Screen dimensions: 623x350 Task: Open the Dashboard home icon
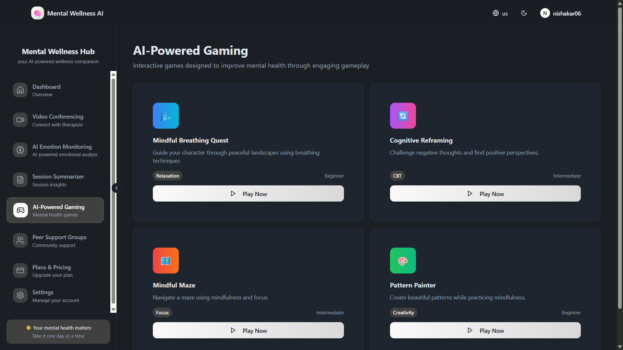[x=20, y=90]
